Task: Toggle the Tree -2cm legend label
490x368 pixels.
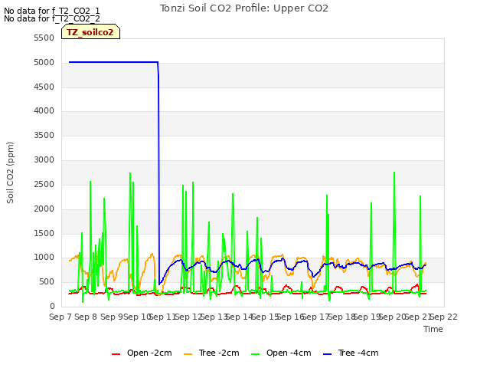Action: pyautogui.click(x=219, y=353)
